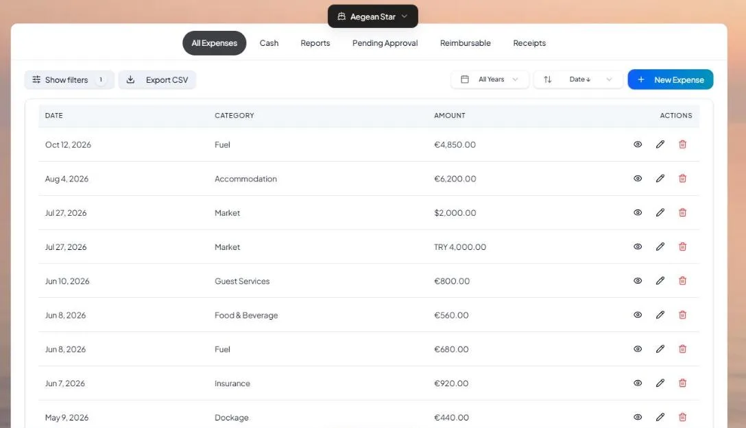Open the All Years date dropdown
This screenshot has width=746, height=428.
click(490, 79)
